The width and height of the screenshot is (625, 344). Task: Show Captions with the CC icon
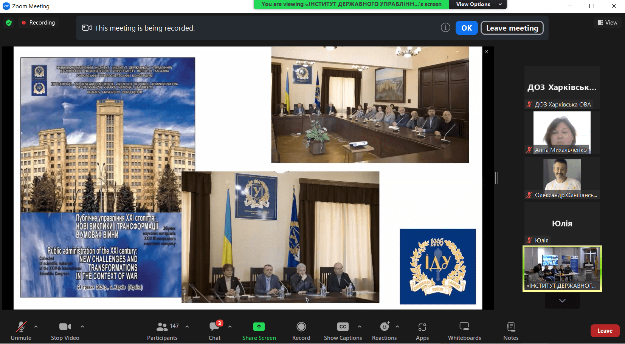coord(343,327)
